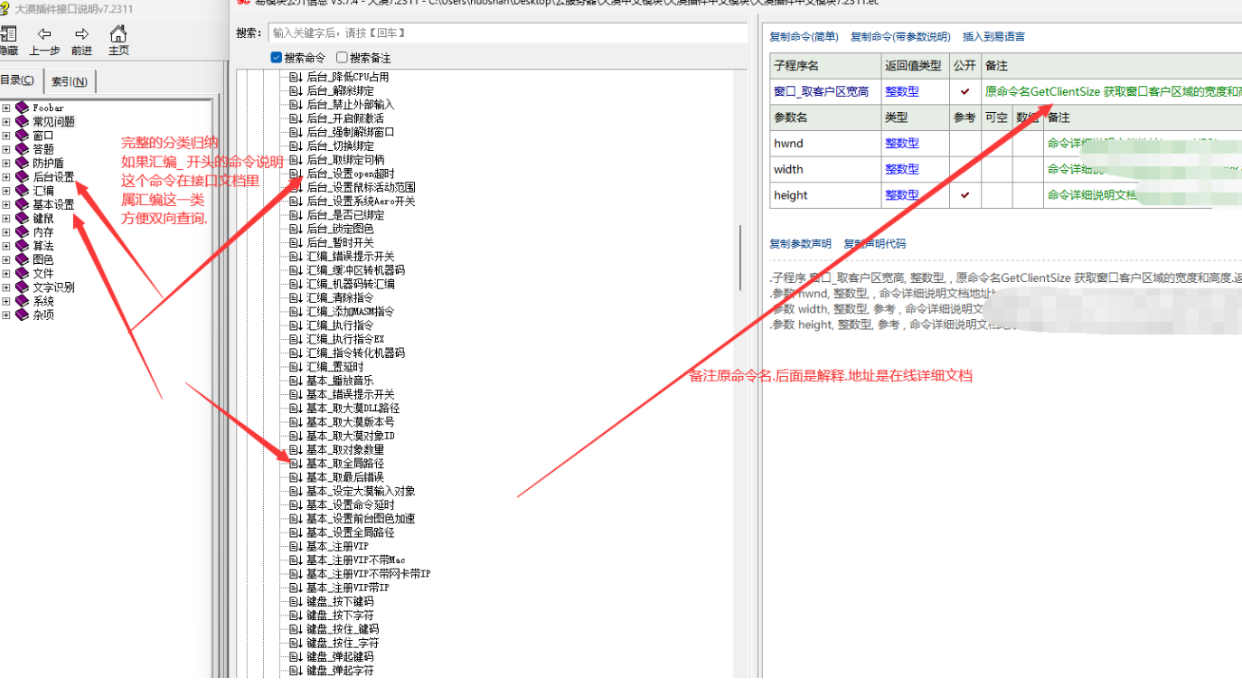Click the book icon beside 防护盾
The height and width of the screenshot is (687, 1242).
22,163
